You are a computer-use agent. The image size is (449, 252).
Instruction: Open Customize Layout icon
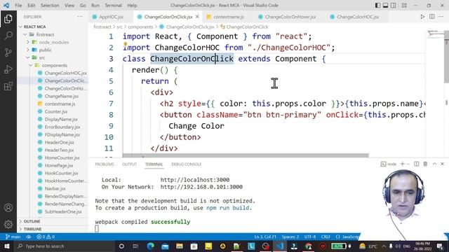pos(404,6)
